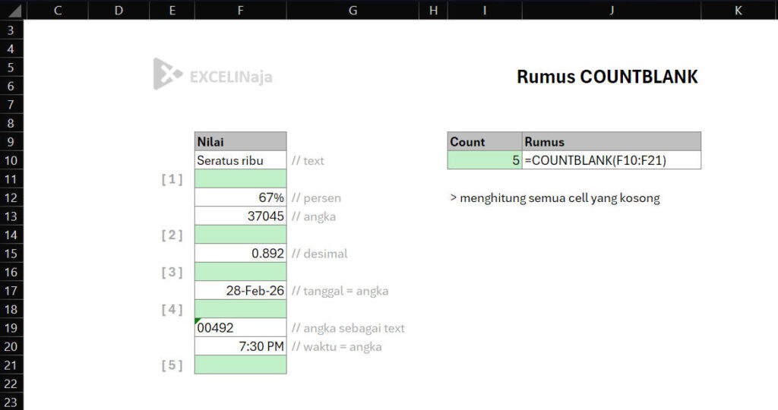Click the Rumus header cell

click(x=612, y=142)
